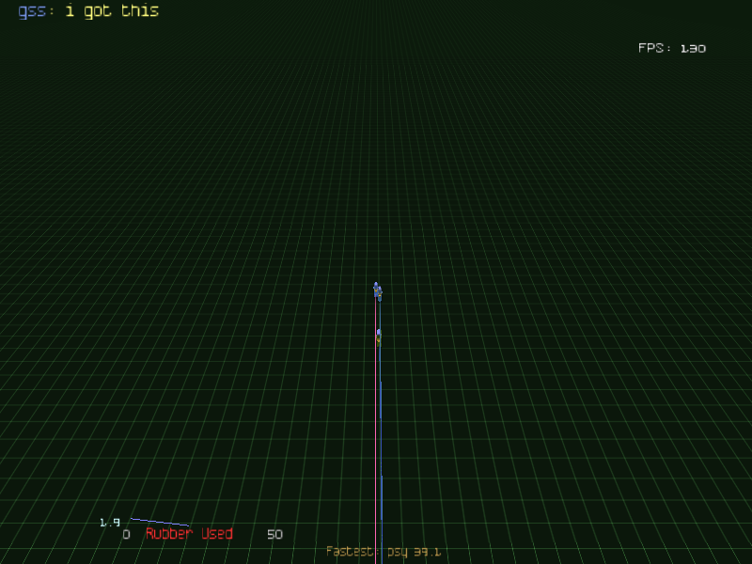Click the red Rubber Used label
This screenshot has width=752, height=564.
189,534
